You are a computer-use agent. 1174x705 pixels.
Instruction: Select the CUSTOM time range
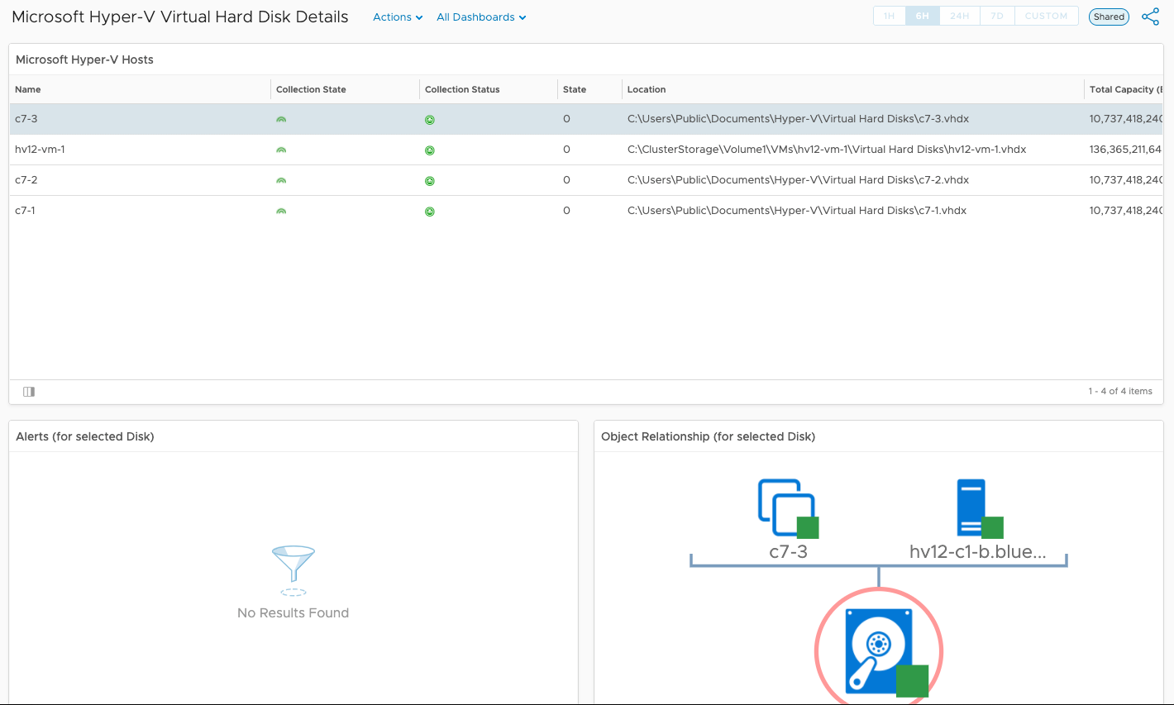click(x=1046, y=16)
